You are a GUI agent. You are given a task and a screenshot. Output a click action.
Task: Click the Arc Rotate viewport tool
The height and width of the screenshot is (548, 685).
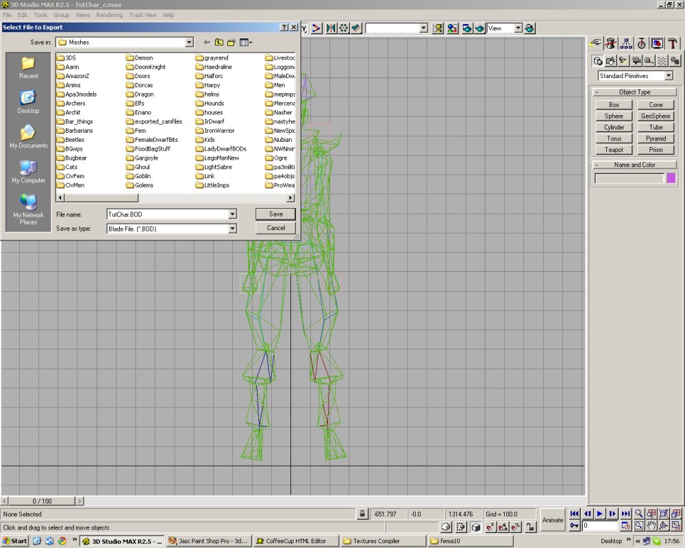pyautogui.click(x=664, y=525)
